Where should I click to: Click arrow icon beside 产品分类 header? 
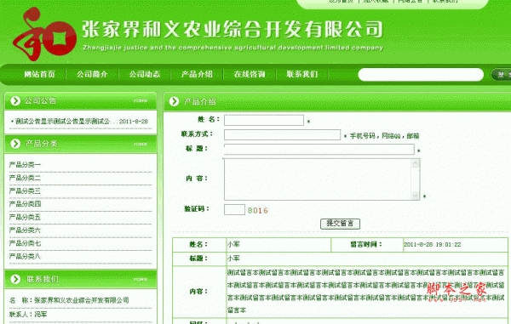pos(15,144)
